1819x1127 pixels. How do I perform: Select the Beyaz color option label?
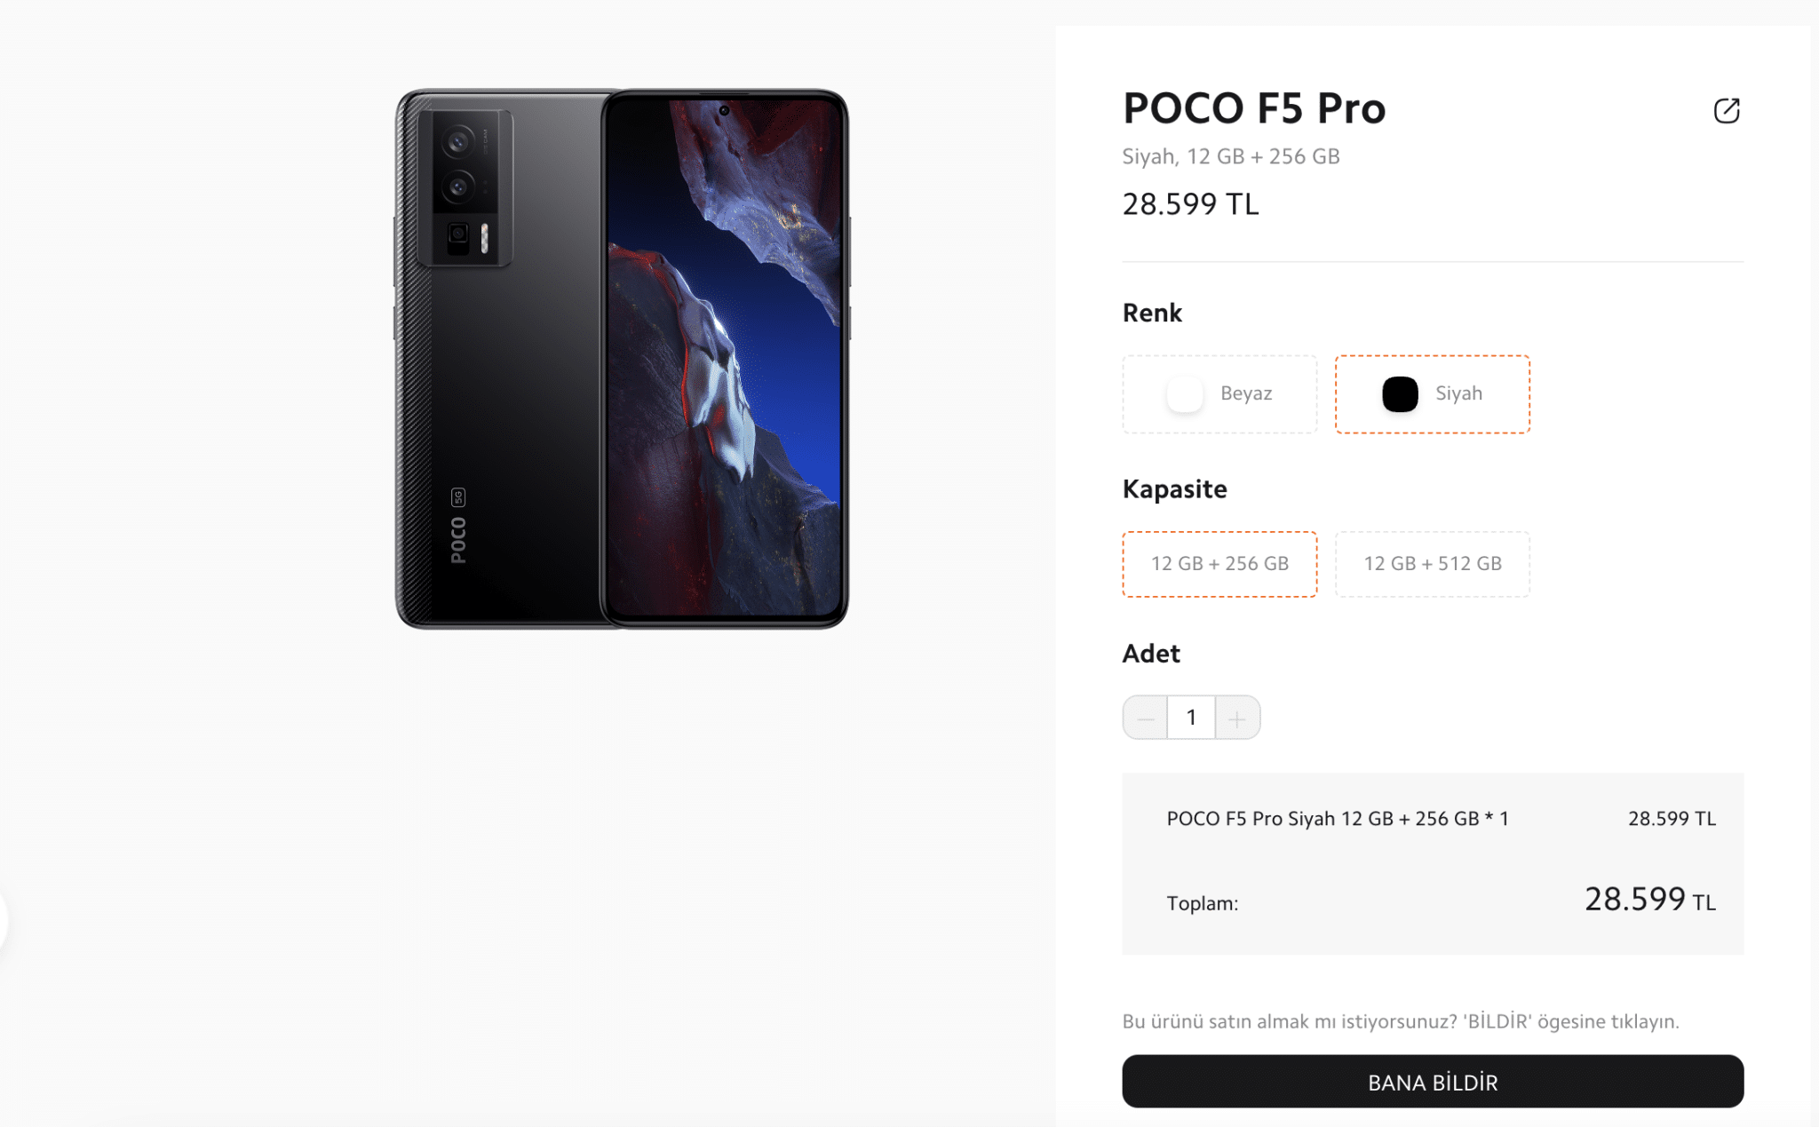point(1246,393)
